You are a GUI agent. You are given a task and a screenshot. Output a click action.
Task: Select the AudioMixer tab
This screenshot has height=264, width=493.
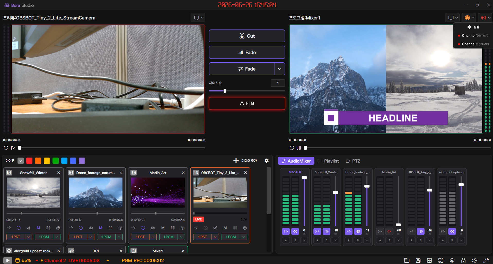(x=296, y=161)
